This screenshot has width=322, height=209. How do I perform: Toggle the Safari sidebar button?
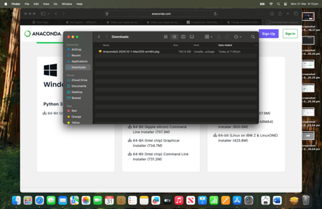(43, 14)
